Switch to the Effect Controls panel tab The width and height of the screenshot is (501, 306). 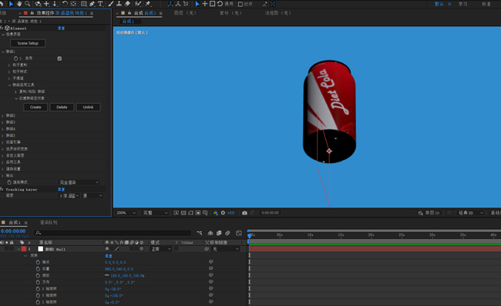[x=62, y=13]
